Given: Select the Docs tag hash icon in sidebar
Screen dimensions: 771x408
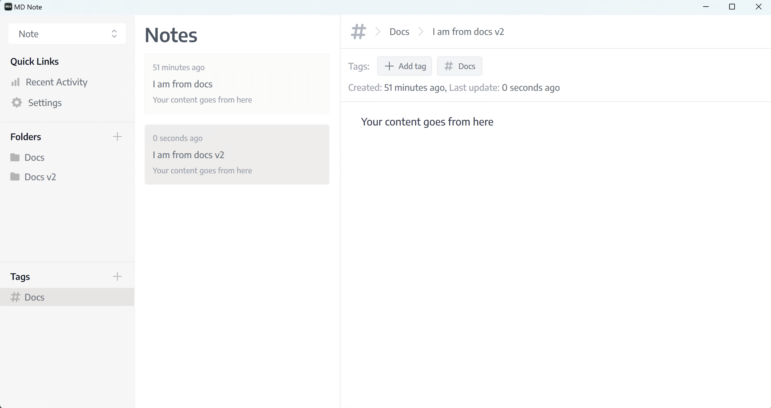Looking at the screenshot, I should (15, 297).
